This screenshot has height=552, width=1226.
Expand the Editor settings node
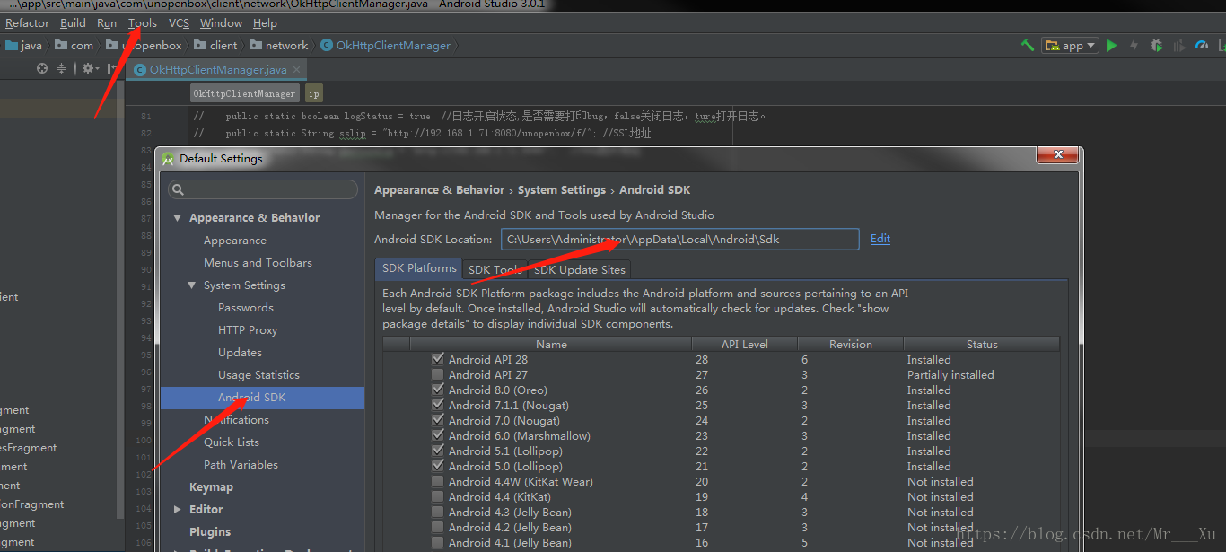pyautogui.click(x=177, y=510)
